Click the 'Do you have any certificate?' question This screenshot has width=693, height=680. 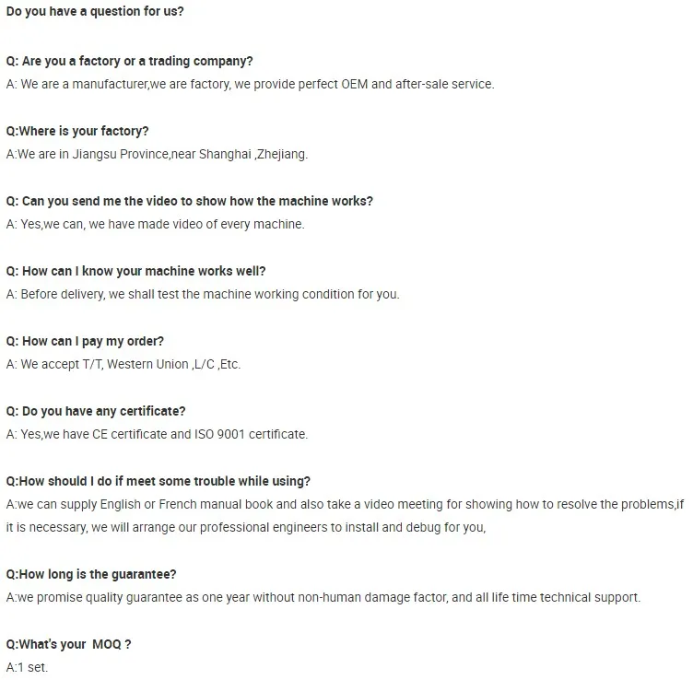(x=96, y=411)
